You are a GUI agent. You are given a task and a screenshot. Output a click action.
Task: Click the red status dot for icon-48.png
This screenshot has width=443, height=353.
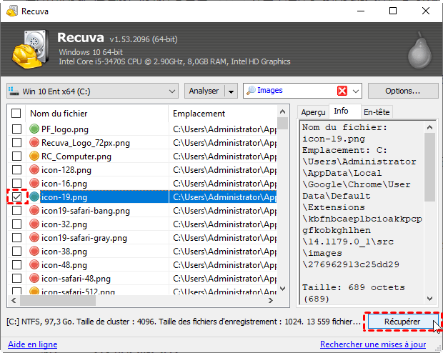click(34, 264)
